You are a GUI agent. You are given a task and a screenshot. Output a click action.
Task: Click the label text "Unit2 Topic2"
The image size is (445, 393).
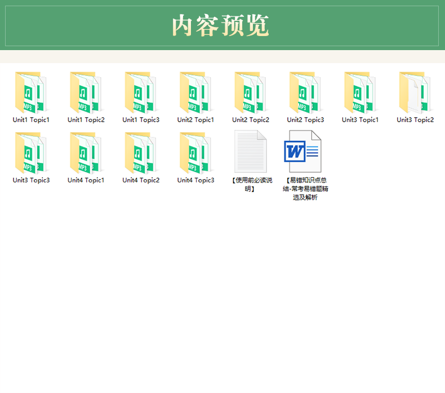[251, 120]
